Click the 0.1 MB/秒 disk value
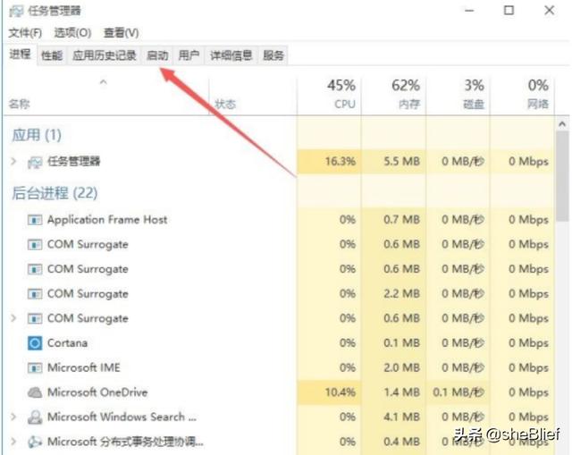Viewport: 572px width, 455px height. 458,392
